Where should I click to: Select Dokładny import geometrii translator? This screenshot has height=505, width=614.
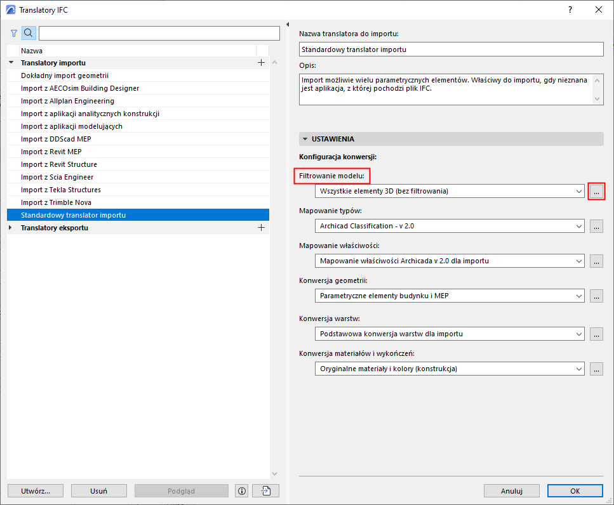(x=138, y=75)
